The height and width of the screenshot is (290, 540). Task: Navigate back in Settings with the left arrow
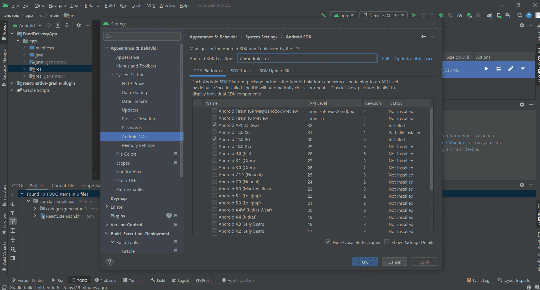[x=423, y=36]
